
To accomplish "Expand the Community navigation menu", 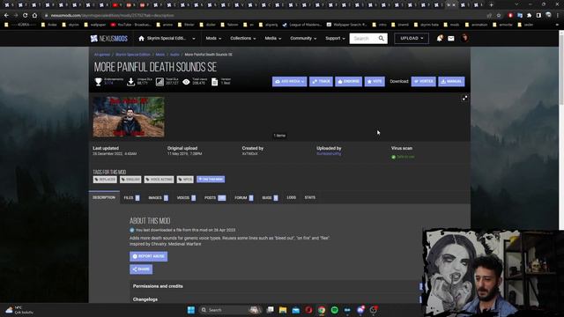I will [303, 39].
